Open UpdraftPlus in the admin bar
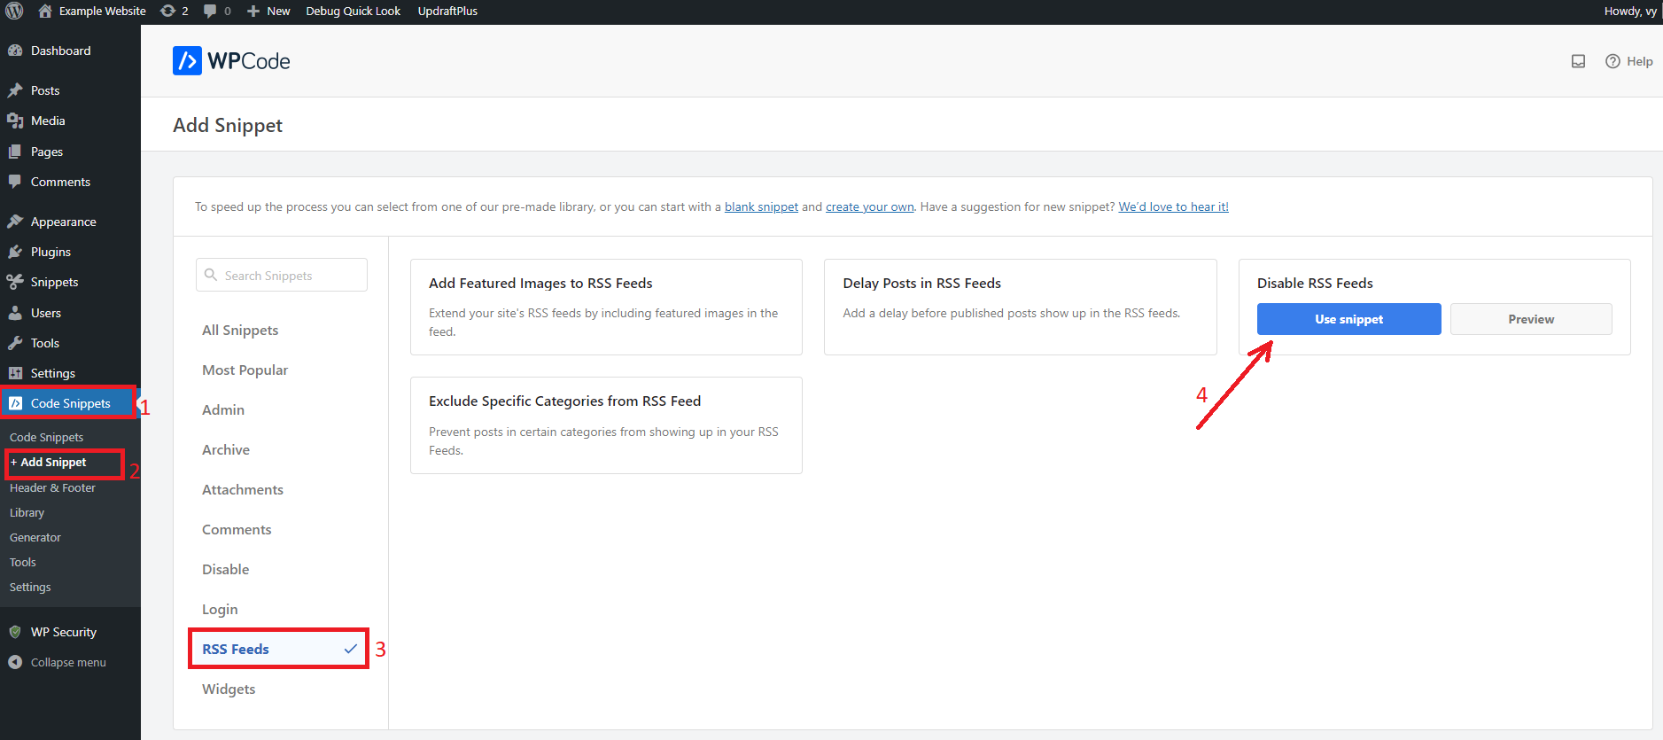This screenshot has height=740, width=1663. point(447,11)
